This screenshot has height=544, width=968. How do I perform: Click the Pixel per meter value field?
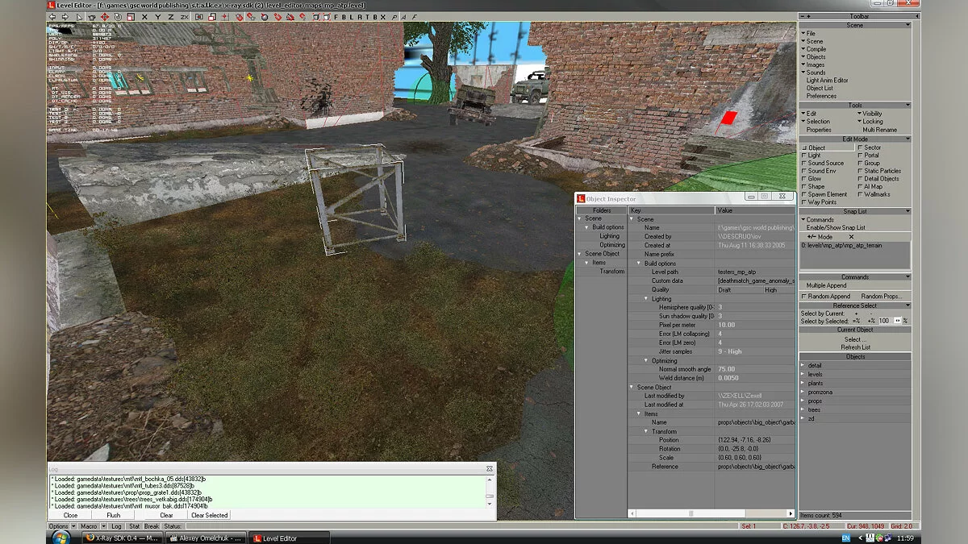pyautogui.click(x=754, y=325)
